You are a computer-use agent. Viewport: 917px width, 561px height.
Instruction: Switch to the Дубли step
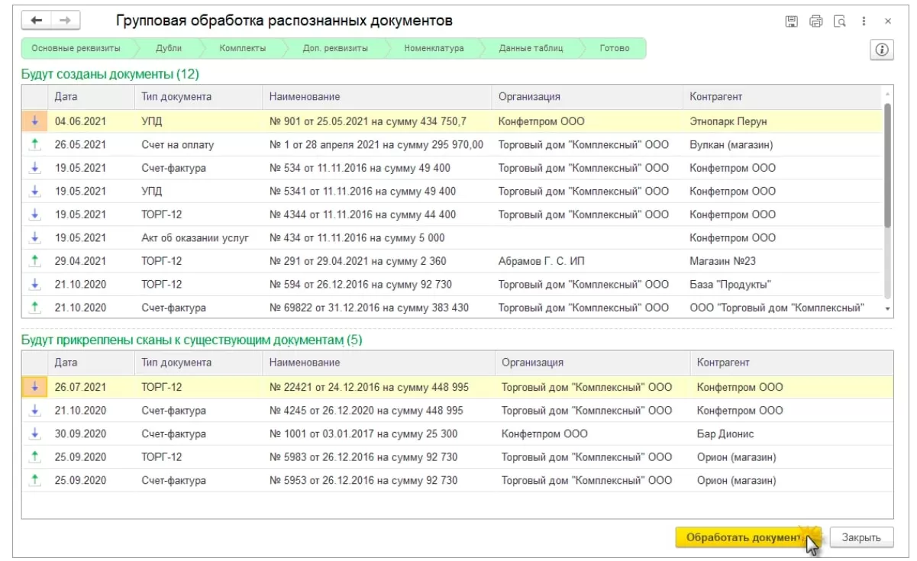[x=169, y=49]
